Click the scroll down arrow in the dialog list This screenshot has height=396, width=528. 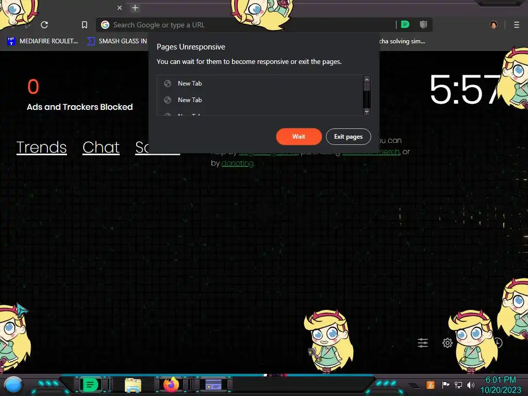367,111
